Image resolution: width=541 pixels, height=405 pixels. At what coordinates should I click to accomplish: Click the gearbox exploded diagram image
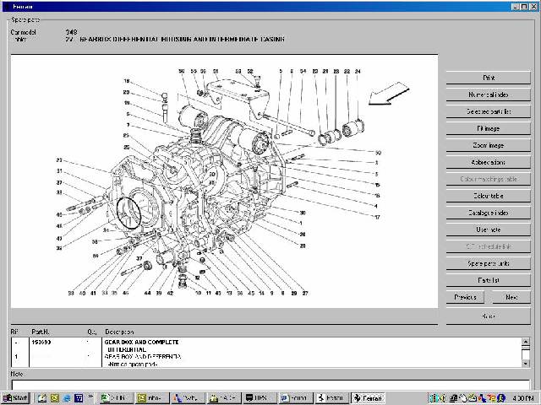click(x=224, y=181)
